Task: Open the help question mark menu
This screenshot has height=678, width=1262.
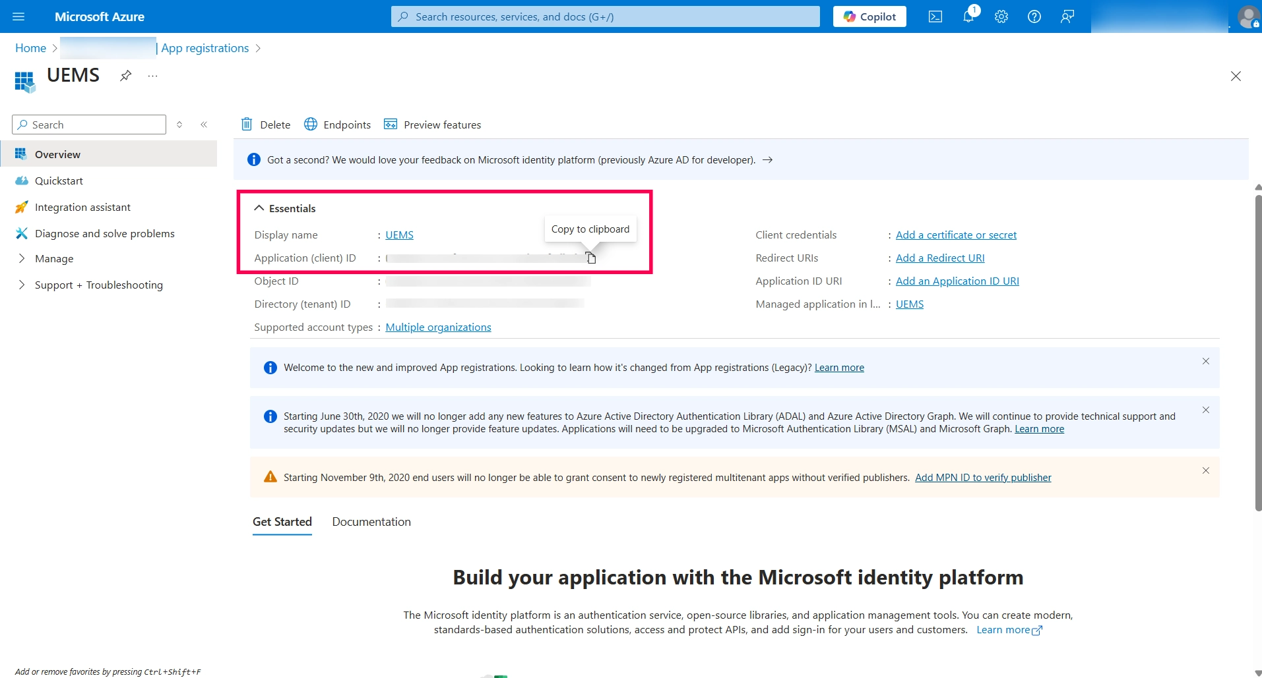Action: point(1034,16)
